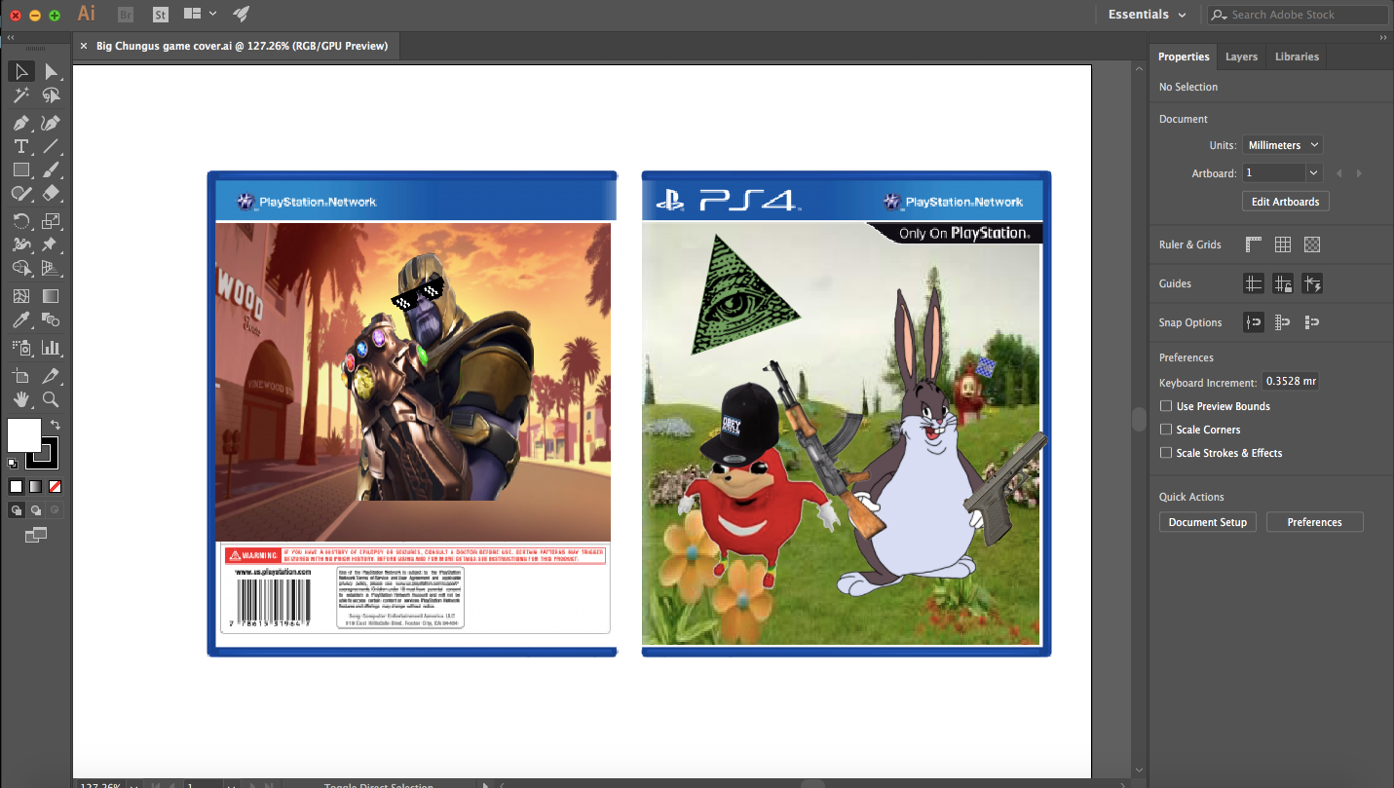Enable Scale Corners checkbox
1394x788 pixels.
pyautogui.click(x=1166, y=430)
